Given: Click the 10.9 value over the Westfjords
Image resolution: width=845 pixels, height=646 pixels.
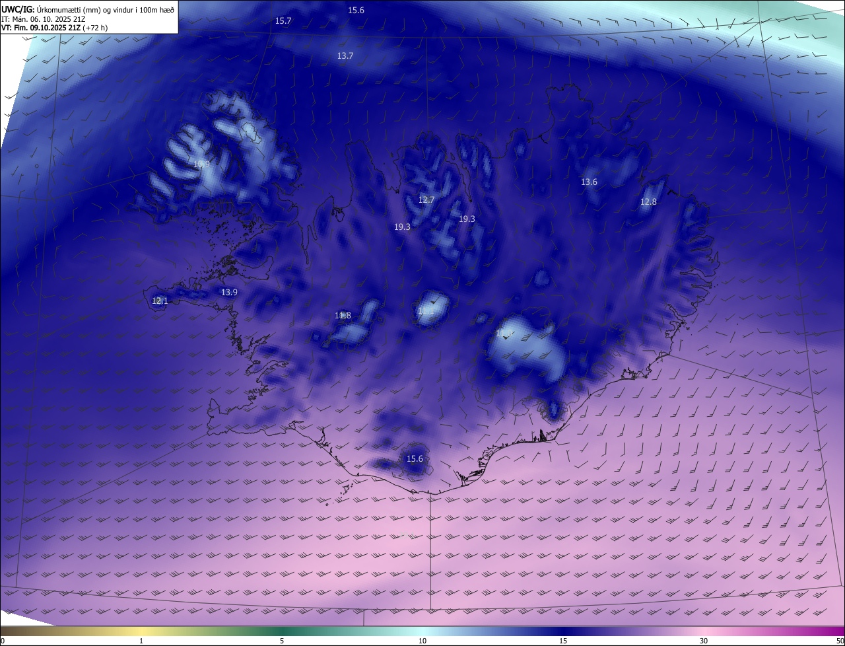Looking at the screenshot, I should tap(201, 164).
